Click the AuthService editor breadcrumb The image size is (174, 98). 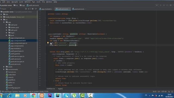pyautogui.click(x=51, y=89)
